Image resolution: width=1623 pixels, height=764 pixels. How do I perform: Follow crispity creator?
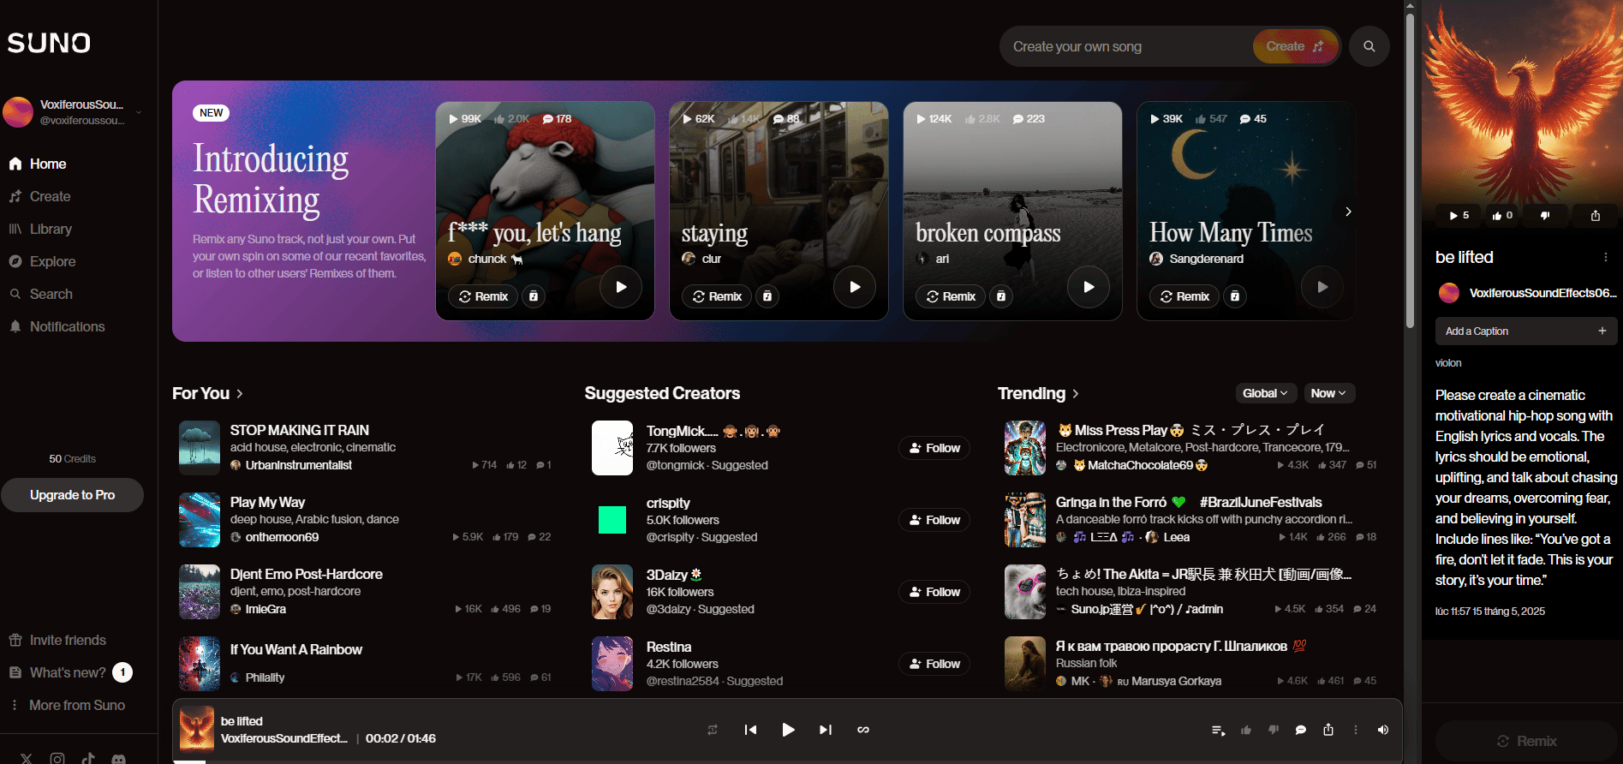point(934,520)
